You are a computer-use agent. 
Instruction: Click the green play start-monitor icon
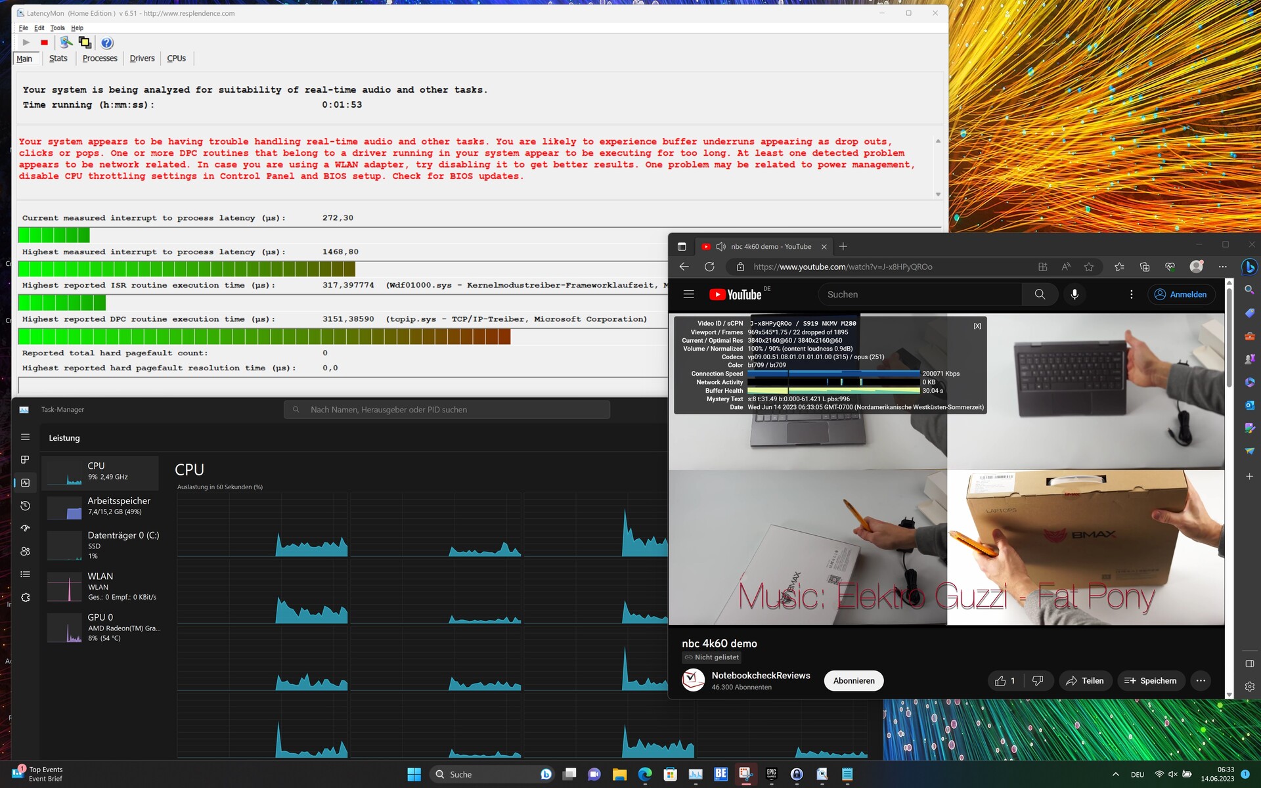click(26, 43)
